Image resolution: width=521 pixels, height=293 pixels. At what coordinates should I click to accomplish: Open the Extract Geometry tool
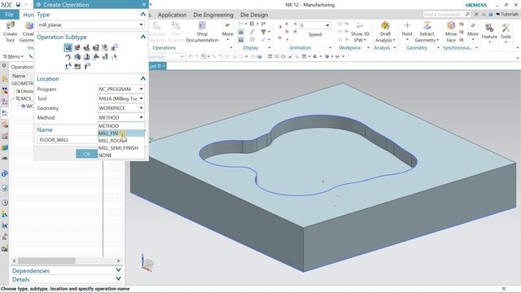tap(427, 32)
